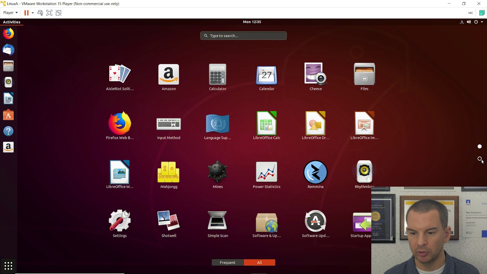Open Software & Updates app

266,224
